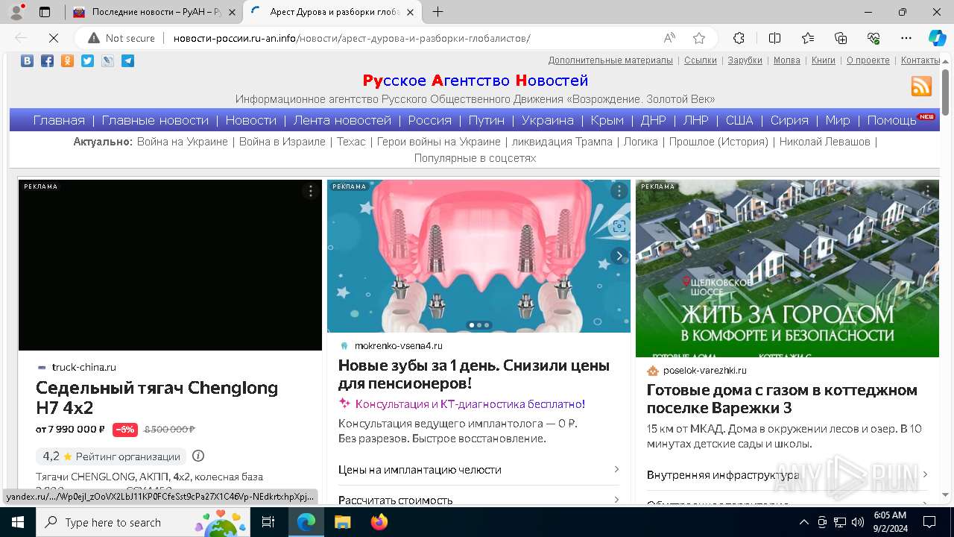
Task: Share page via Odnoklassniki icon
Action: pos(67,61)
